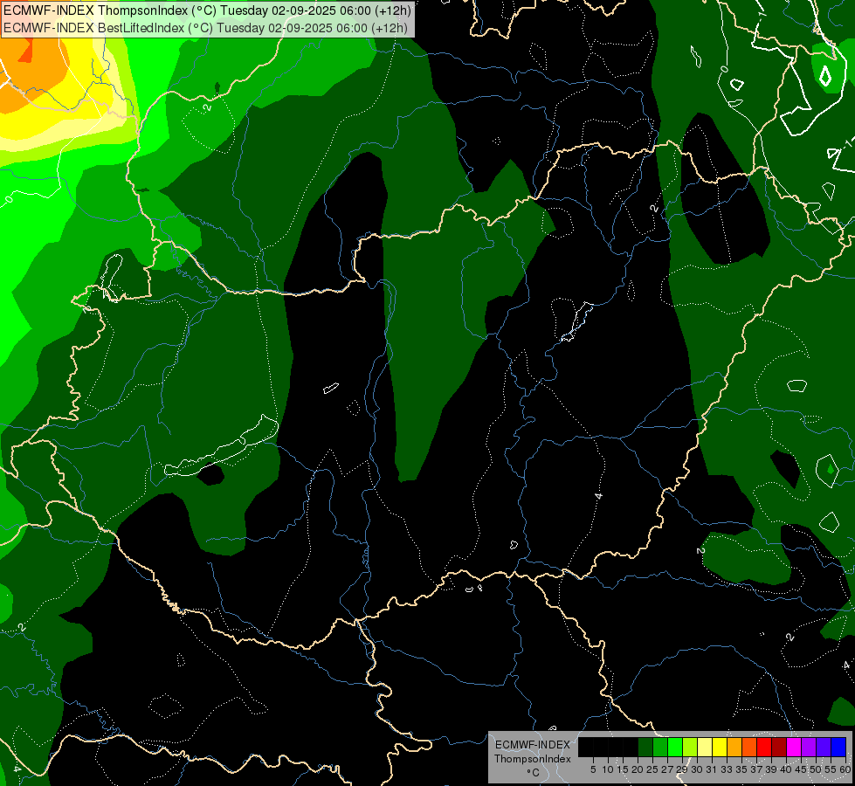Click the °C unit label in legend

coord(533,772)
